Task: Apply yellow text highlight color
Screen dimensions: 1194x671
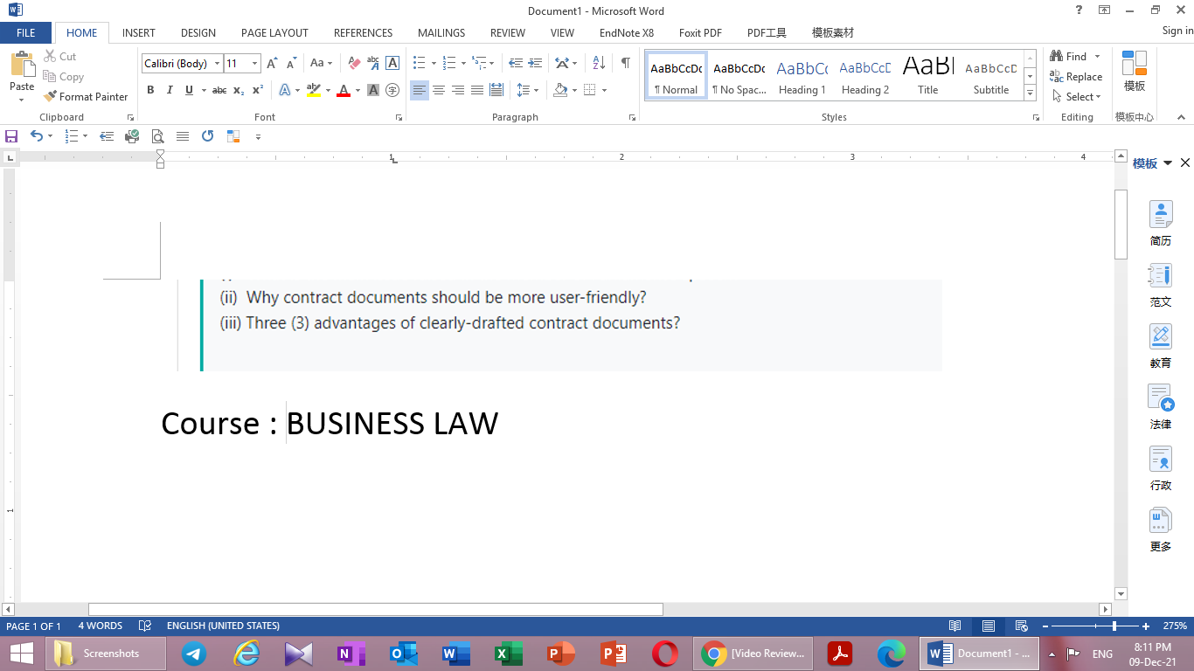Action: coord(315,90)
